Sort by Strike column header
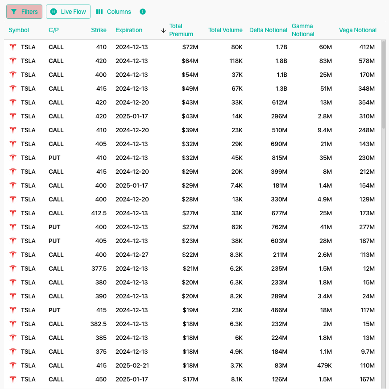Viewport: 389px width, 389px height. click(99, 30)
